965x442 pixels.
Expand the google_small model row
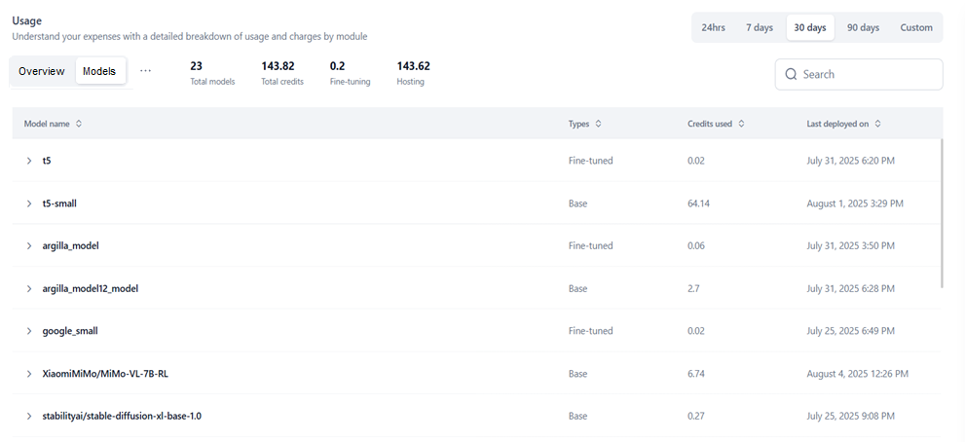coord(29,331)
